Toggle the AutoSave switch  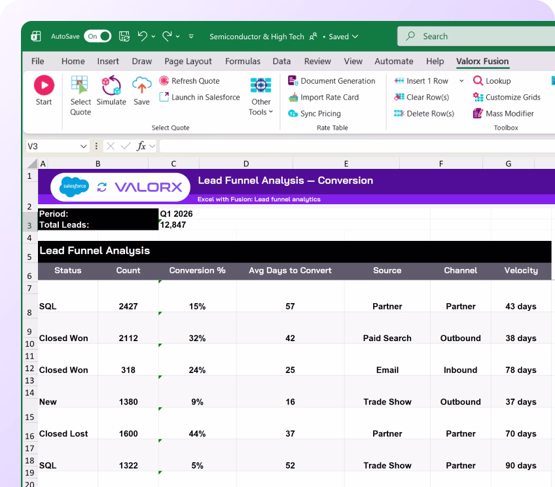click(x=98, y=36)
